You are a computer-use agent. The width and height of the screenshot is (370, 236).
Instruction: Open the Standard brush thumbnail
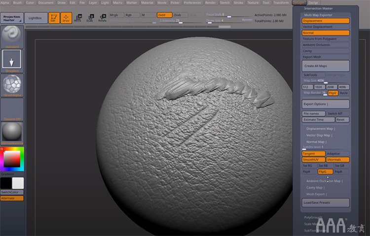point(12,37)
